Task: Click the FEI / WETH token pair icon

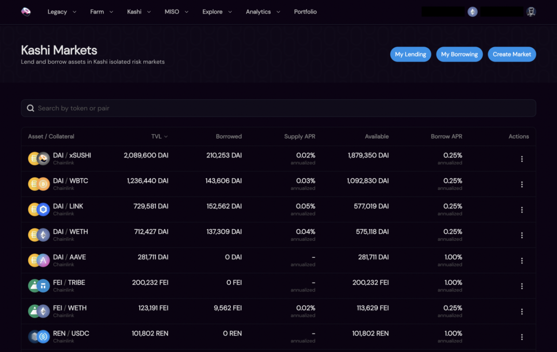Action: [x=39, y=311]
